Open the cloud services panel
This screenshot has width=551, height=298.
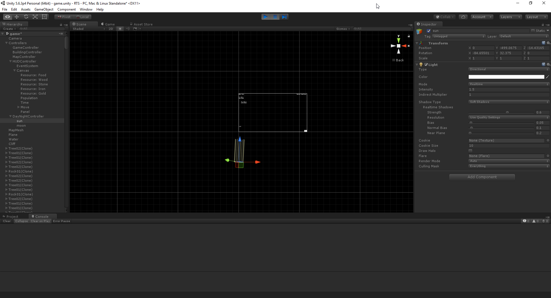(x=463, y=17)
